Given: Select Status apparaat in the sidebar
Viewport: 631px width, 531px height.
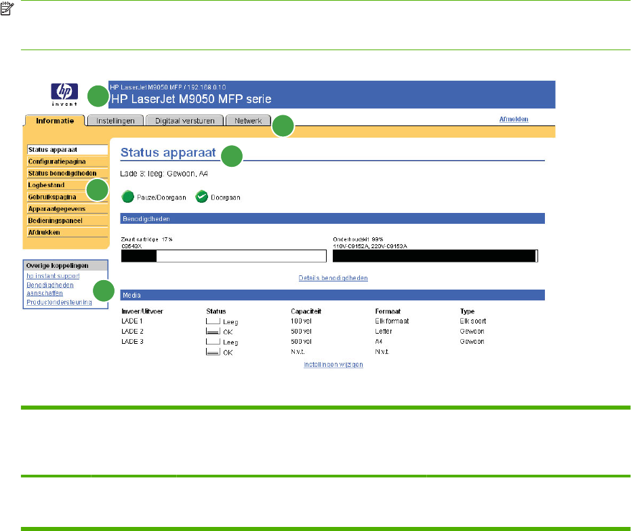Looking at the screenshot, I should 67,150.
